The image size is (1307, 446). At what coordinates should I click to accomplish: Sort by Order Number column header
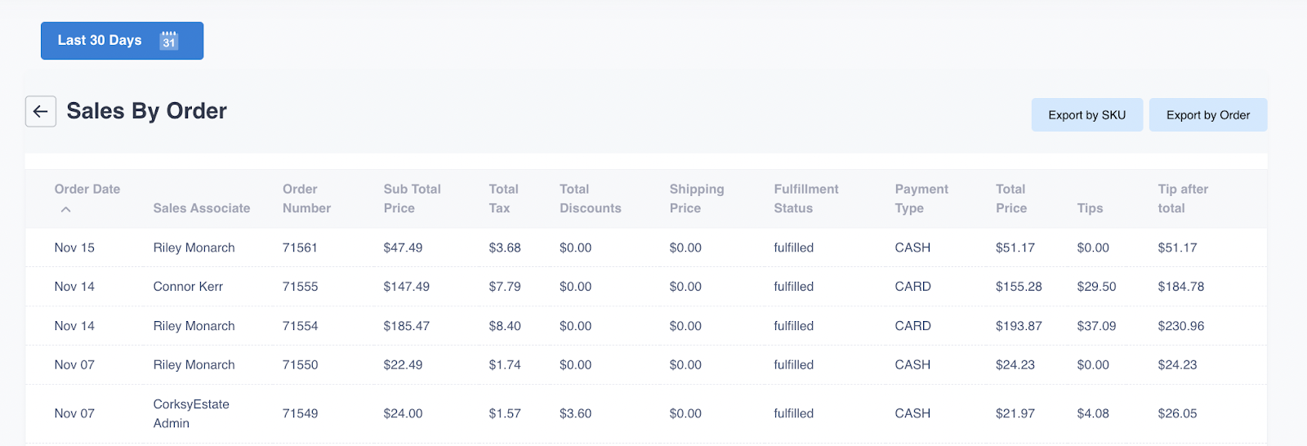[306, 198]
